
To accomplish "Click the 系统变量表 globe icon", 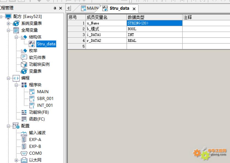I will 16,23.
